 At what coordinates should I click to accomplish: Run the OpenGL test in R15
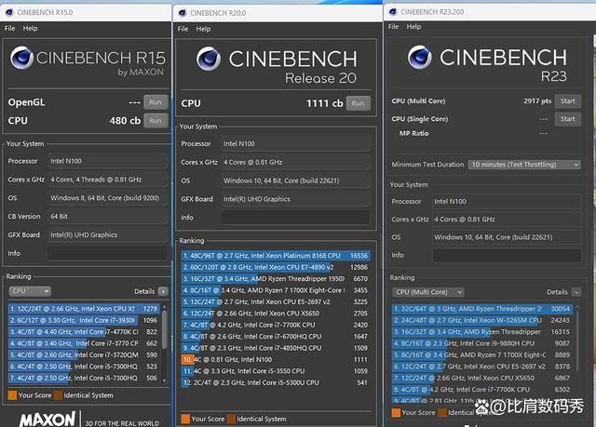click(x=155, y=102)
